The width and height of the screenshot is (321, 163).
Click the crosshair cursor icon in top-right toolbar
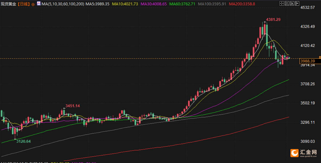[x=282, y=4]
